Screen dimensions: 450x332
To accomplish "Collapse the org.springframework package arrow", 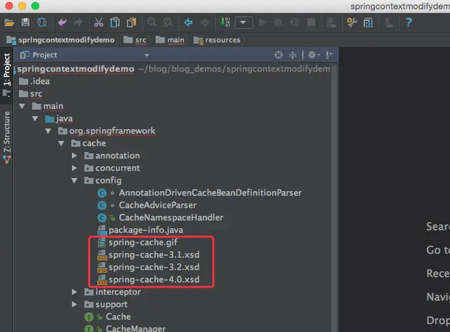I will [x=48, y=131].
